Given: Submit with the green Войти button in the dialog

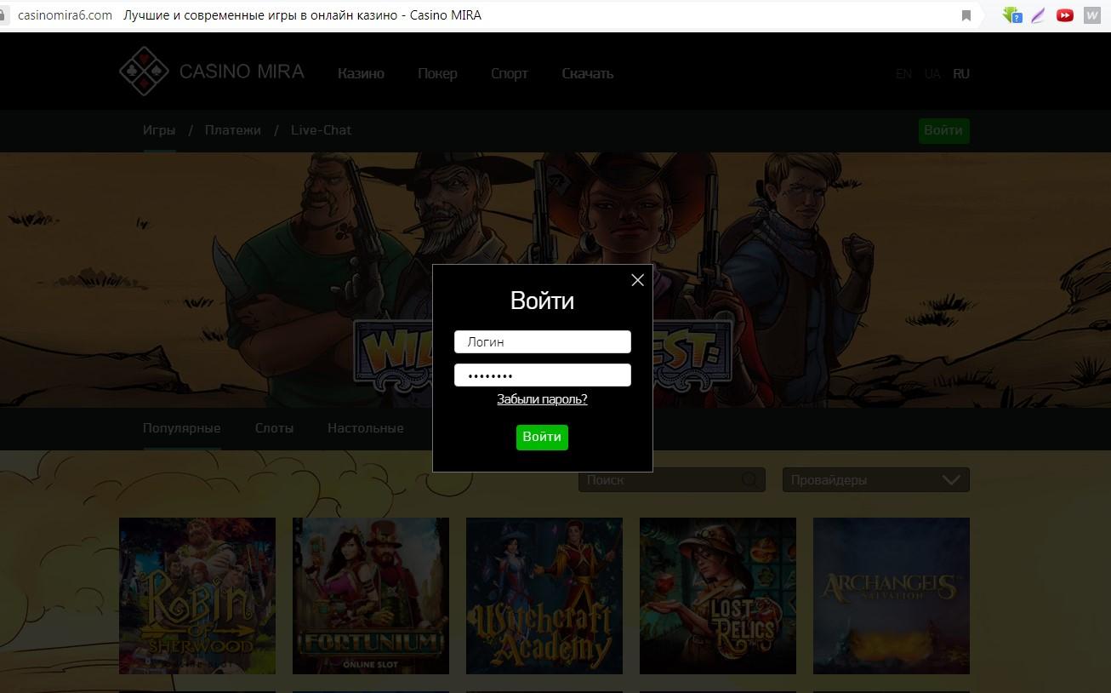Looking at the screenshot, I should (542, 437).
